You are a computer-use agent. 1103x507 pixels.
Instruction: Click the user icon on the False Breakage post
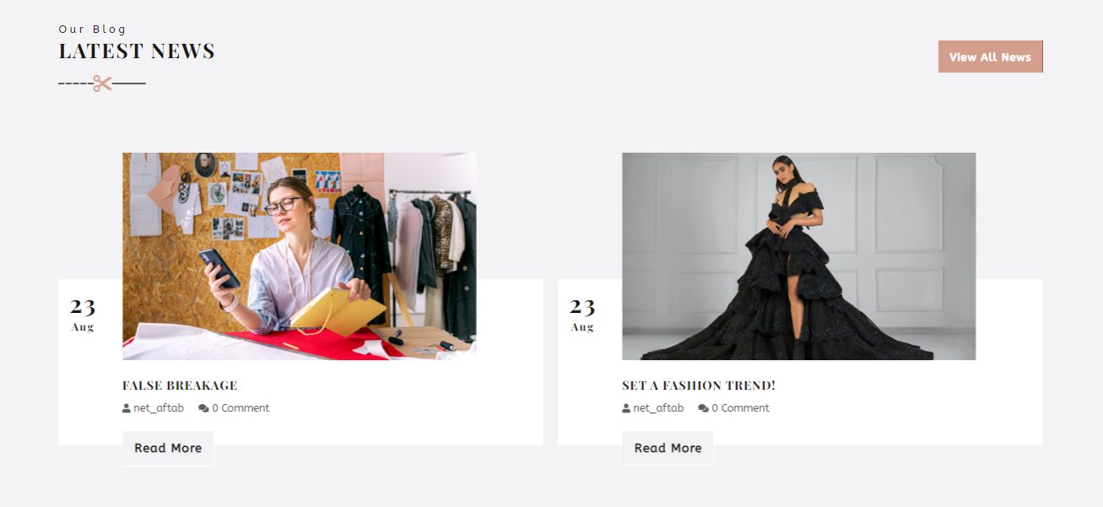pos(127,408)
